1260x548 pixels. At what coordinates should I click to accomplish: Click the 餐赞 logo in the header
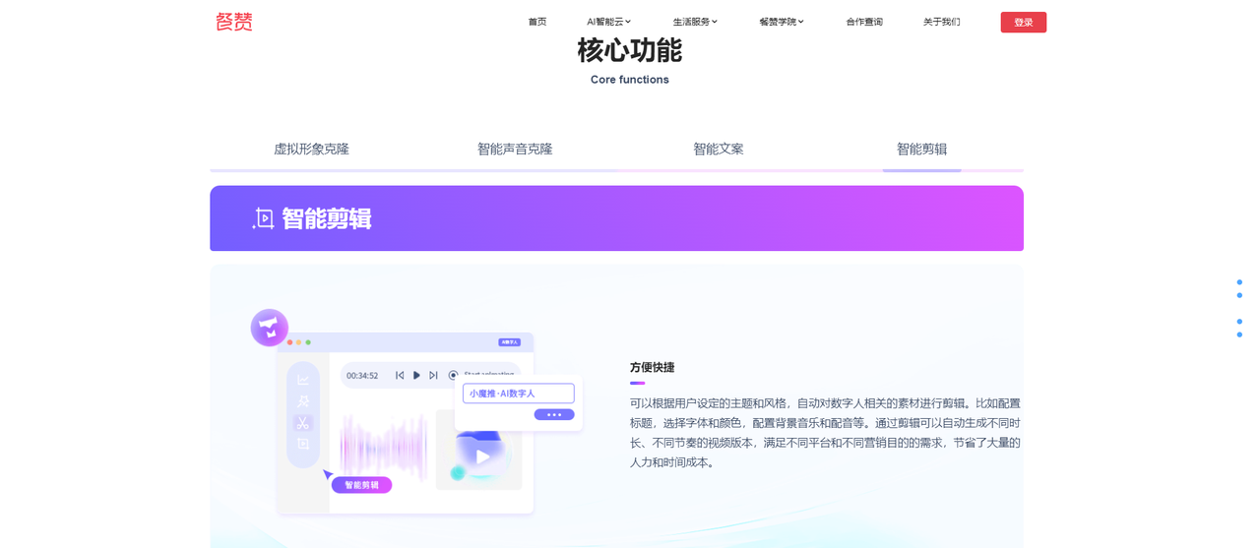click(x=234, y=22)
